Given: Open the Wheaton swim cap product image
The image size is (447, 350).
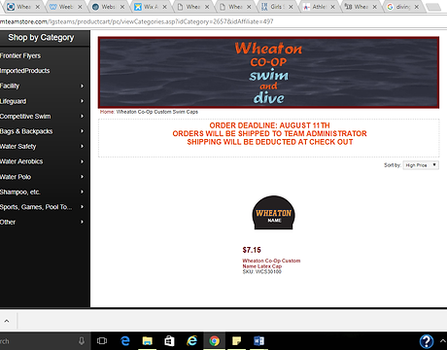Looking at the screenshot, I should (x=274, y=213).
